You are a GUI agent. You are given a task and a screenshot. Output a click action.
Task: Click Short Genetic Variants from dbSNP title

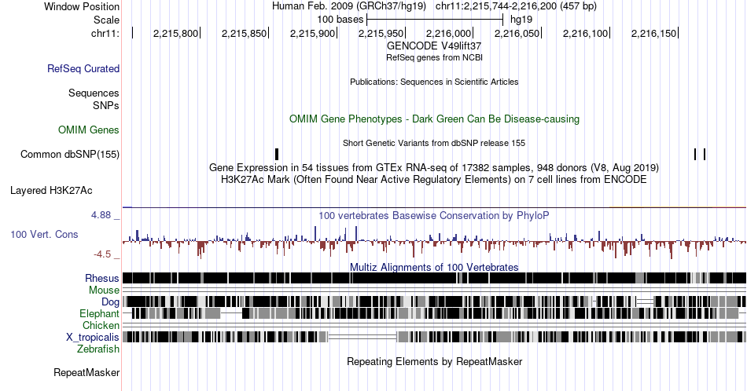pyautogui.click(x=434, y=143)
